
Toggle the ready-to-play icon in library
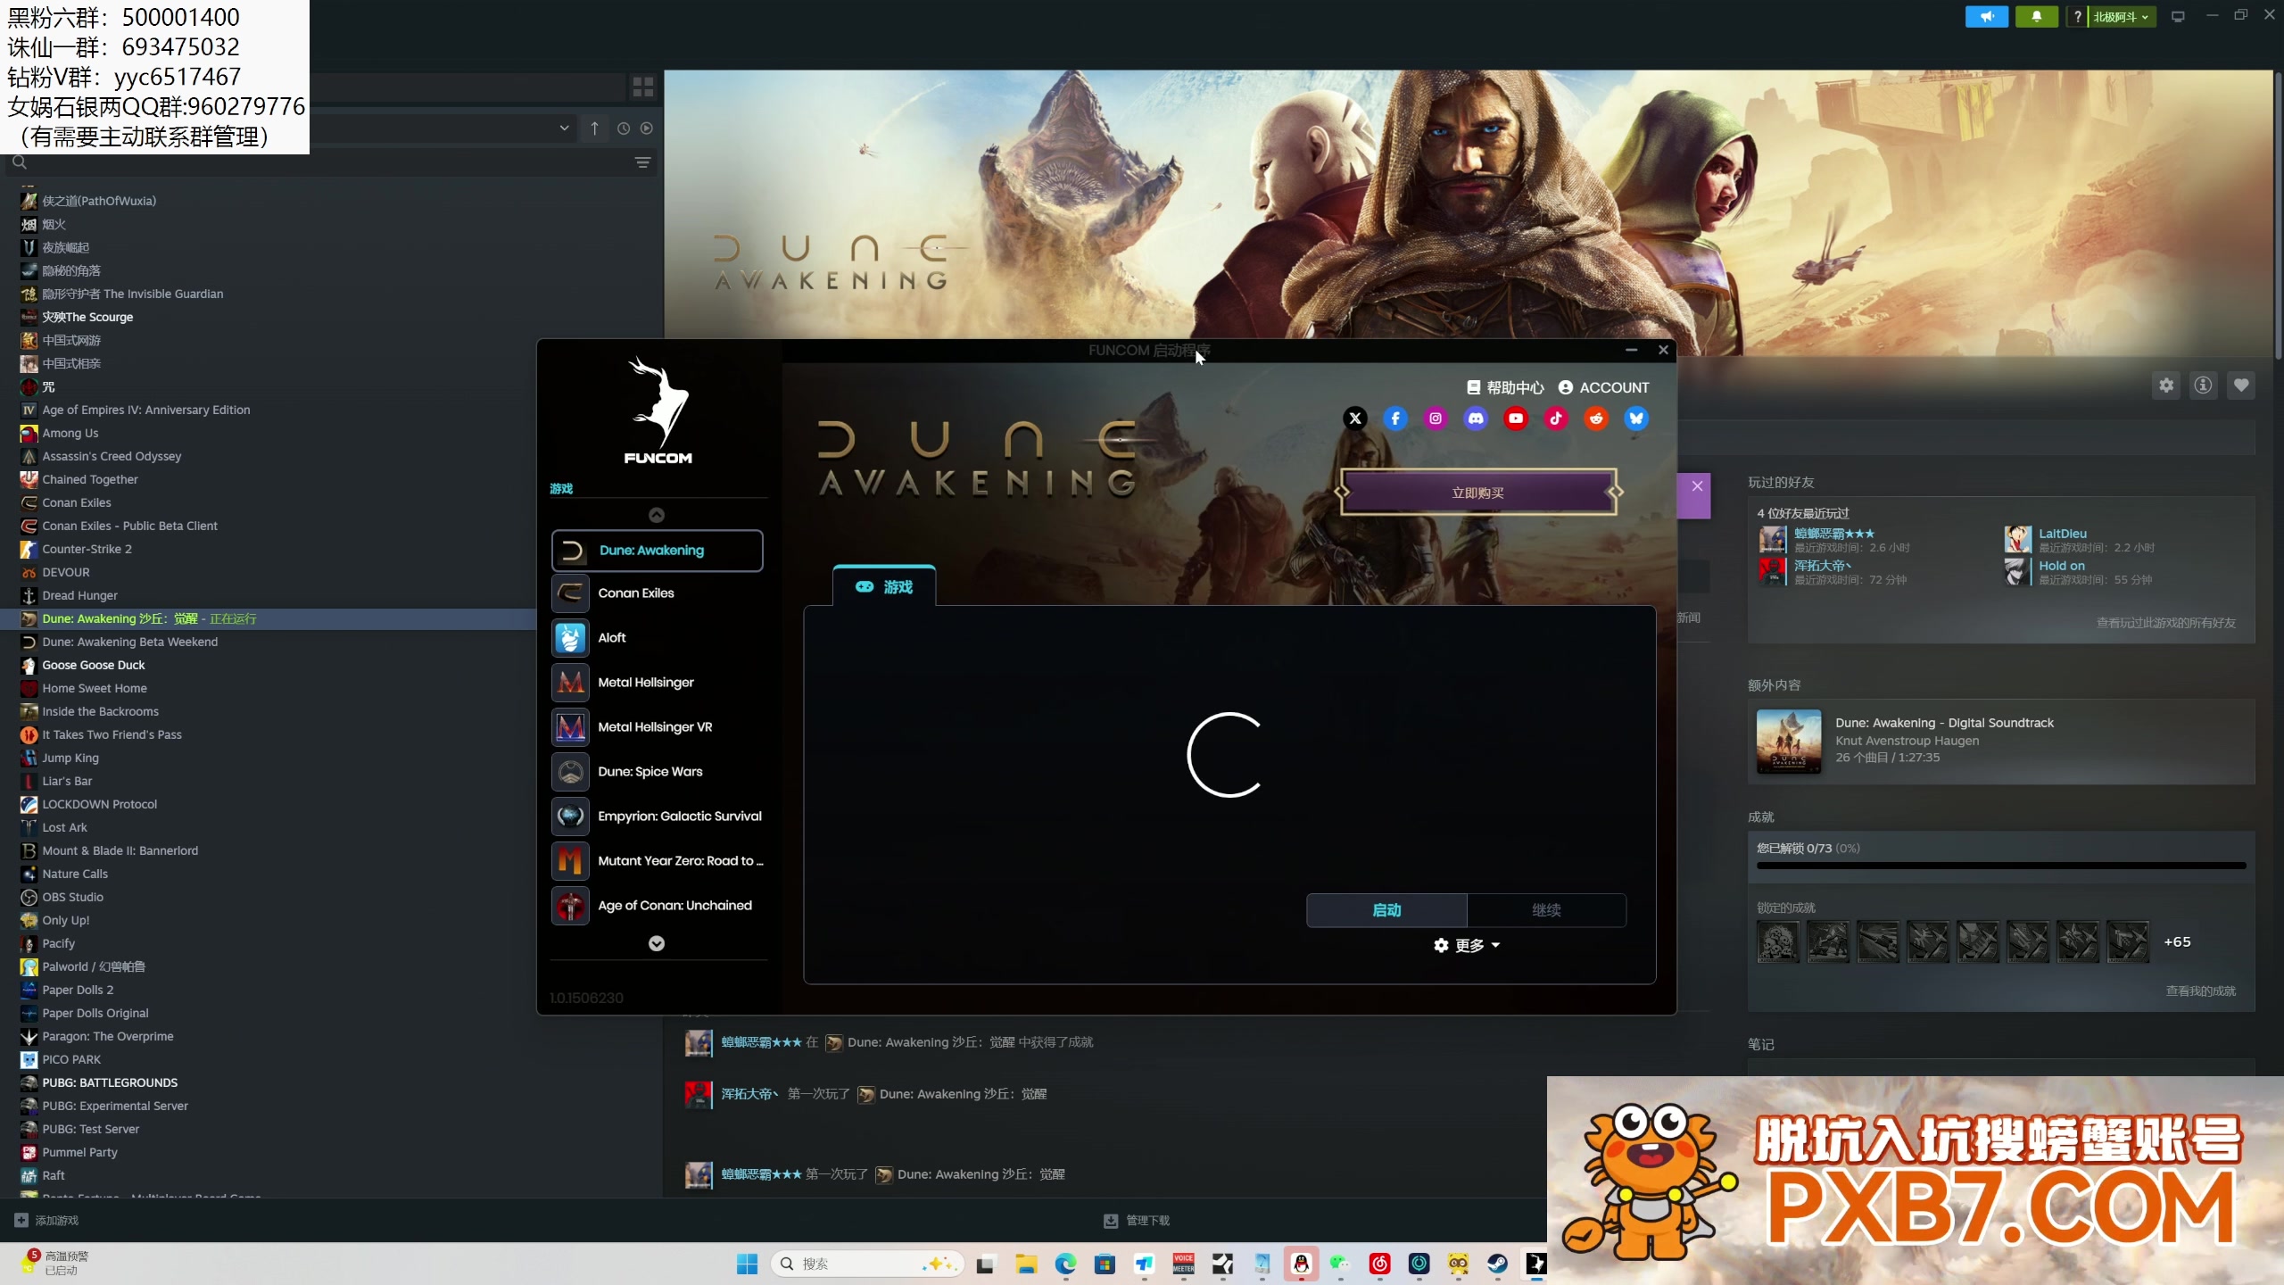coord(647,128)
